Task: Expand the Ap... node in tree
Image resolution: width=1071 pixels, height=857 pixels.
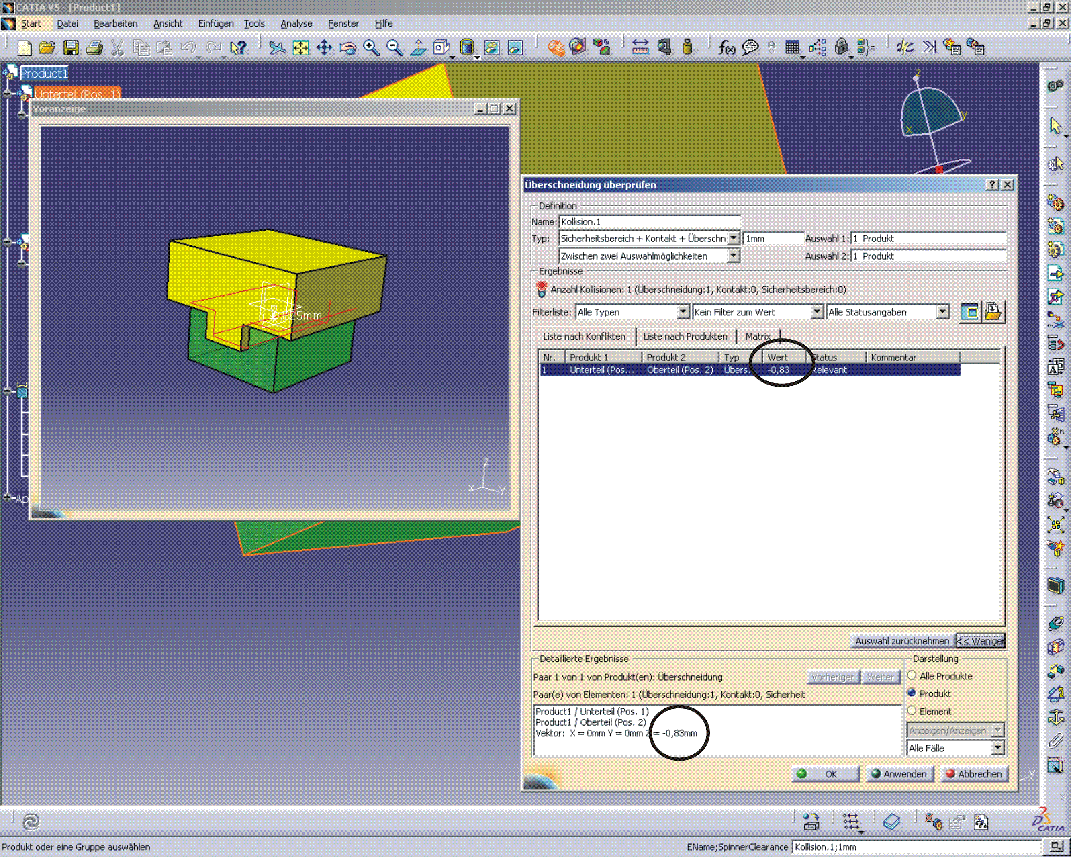Action: coord(8,497)
